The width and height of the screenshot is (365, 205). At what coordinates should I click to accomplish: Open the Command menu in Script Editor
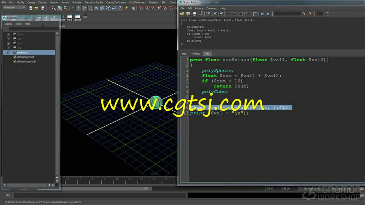(x=212, y=8)
